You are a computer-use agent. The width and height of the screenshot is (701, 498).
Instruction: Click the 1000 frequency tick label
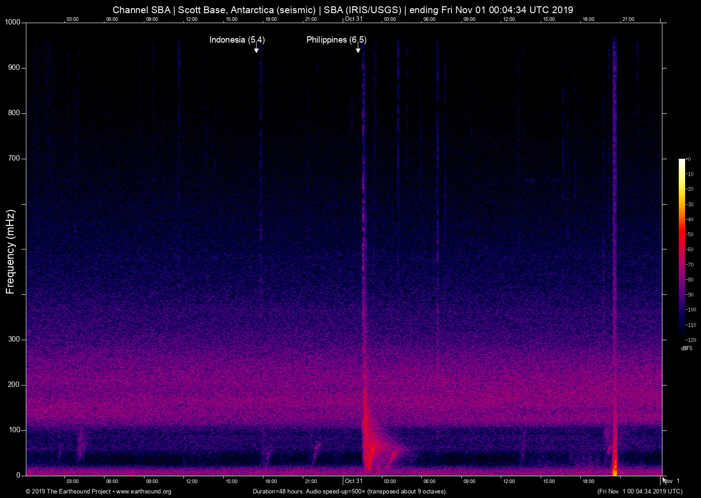(x=12, y=22)
